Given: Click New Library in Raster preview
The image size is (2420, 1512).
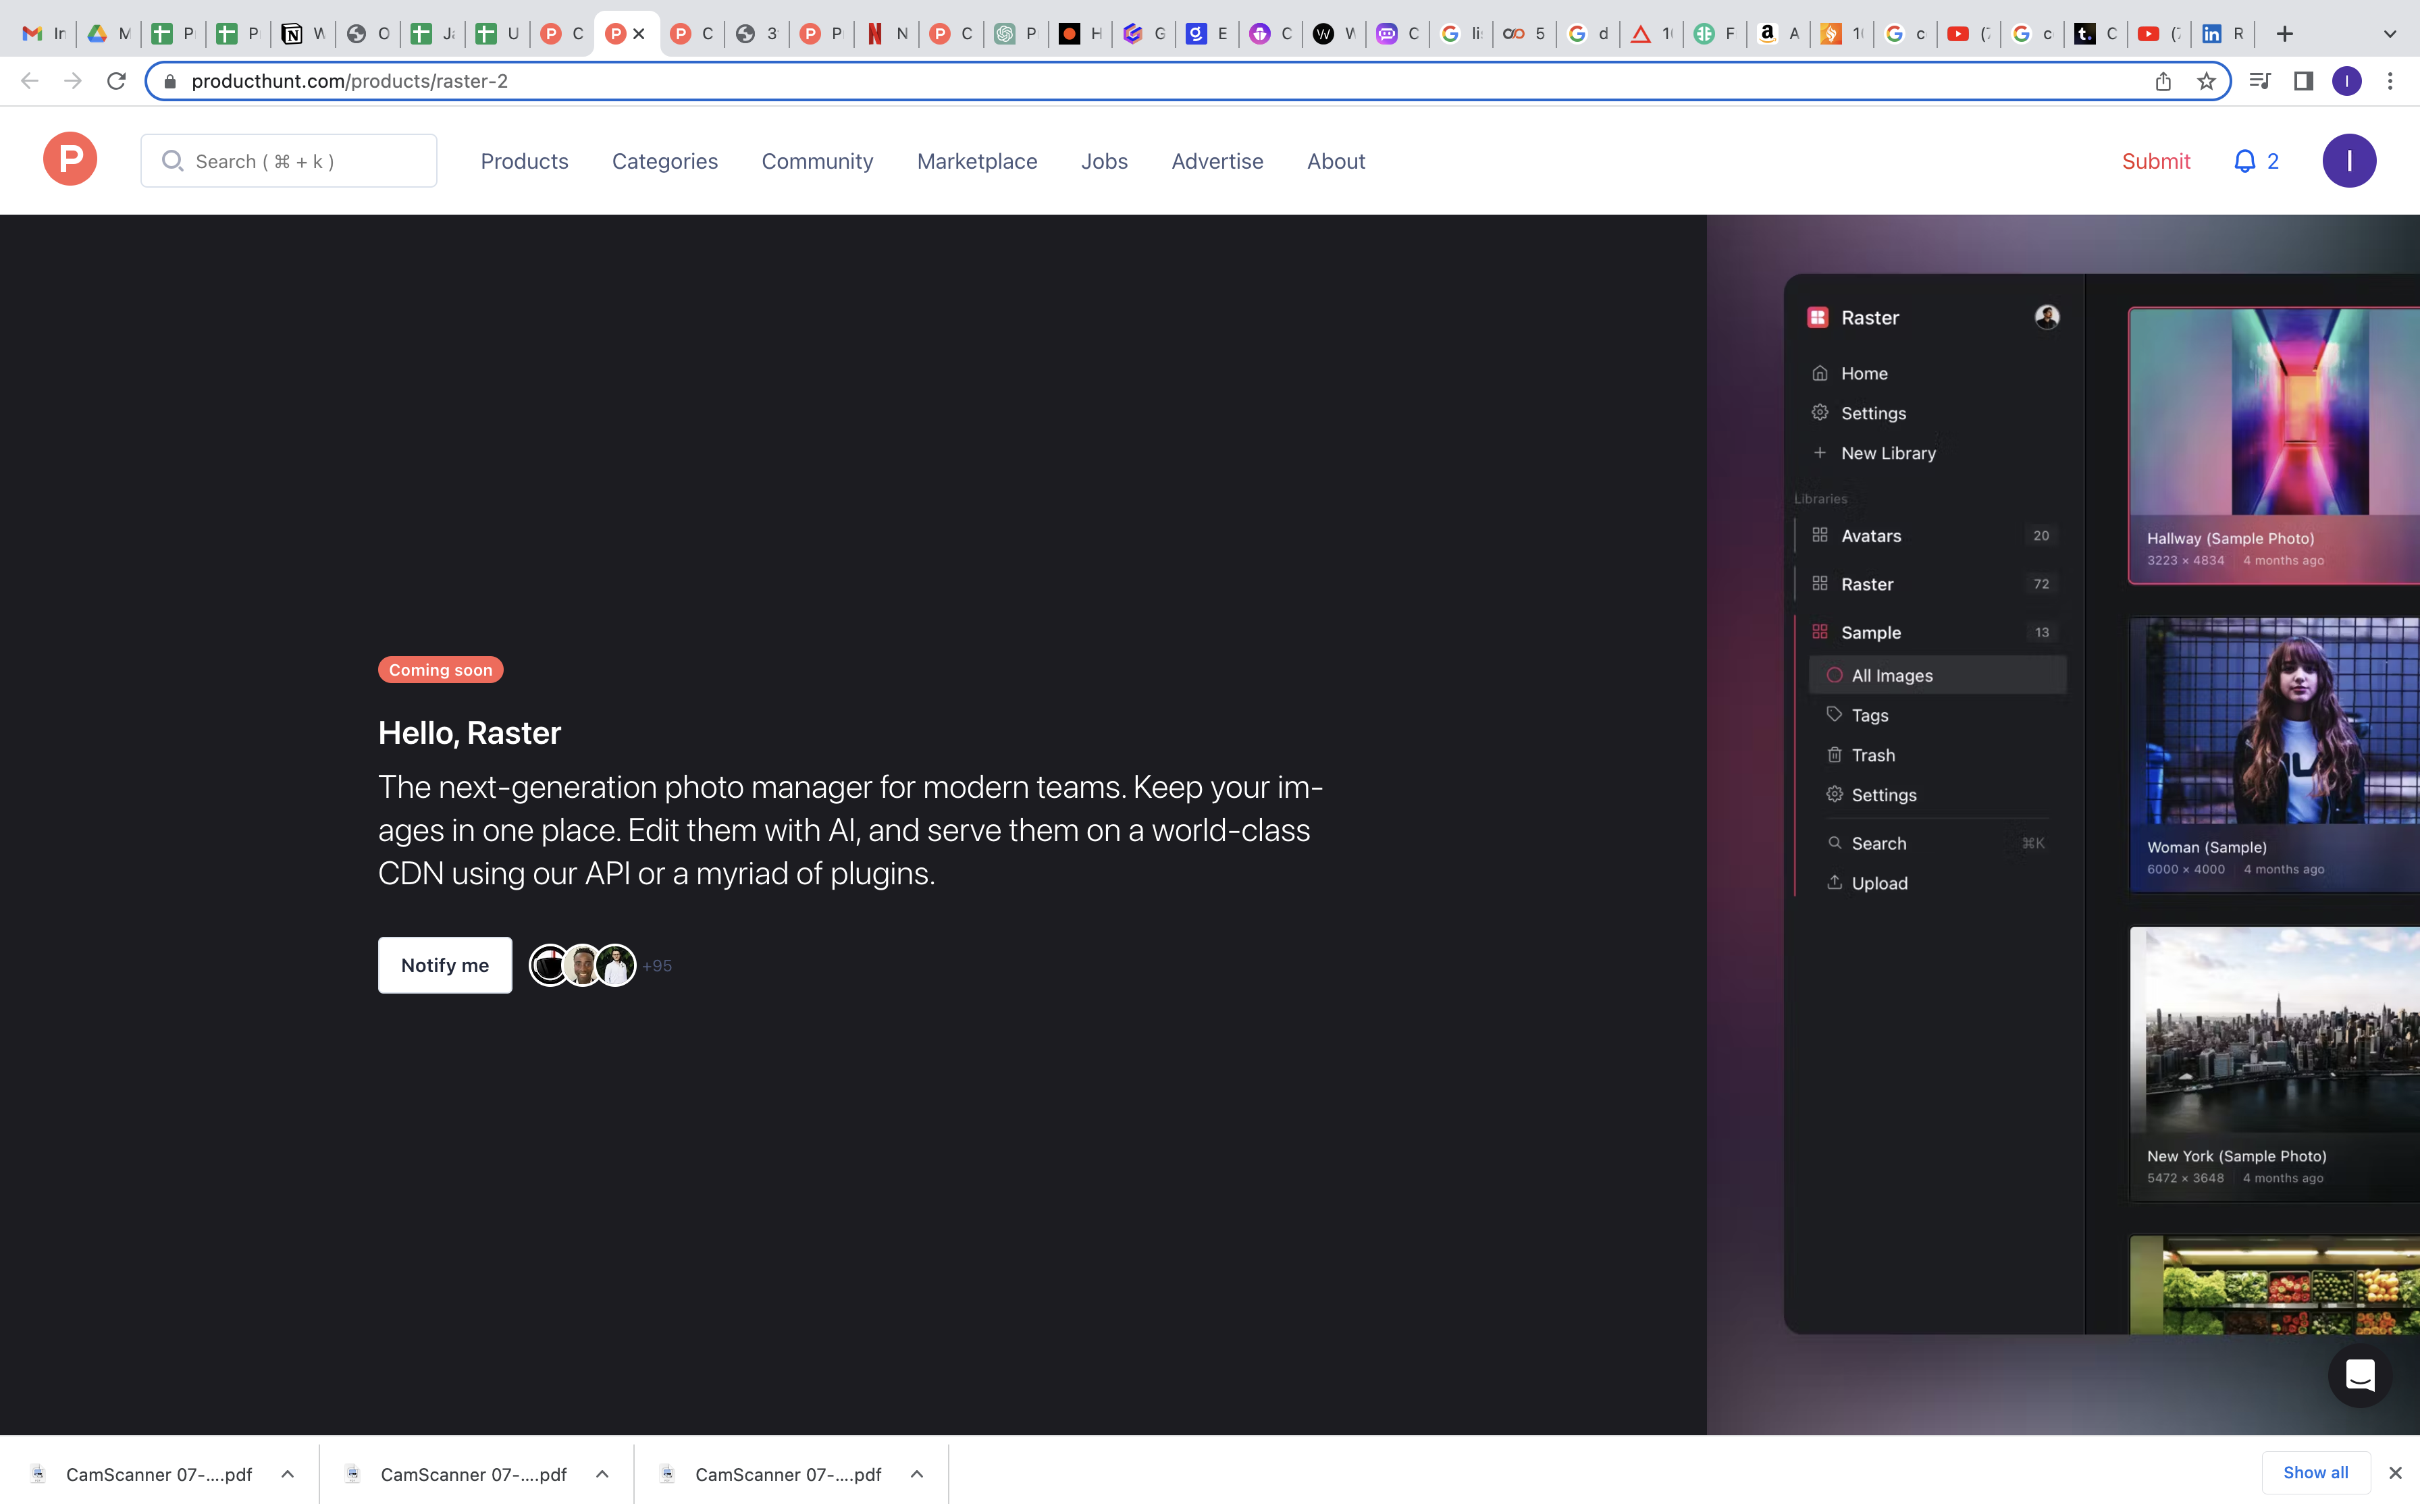Looking at the screenshot, I should [x=1888, y=453].
